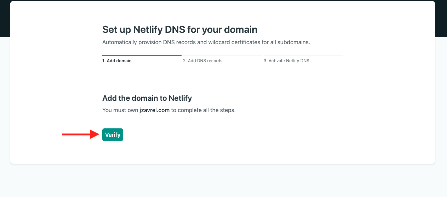Click the gray progress segment above Add DNS records
The image size is (447, 197).
point(222,56)
